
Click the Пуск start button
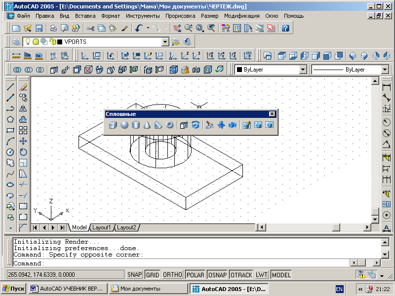click(14, 289)
